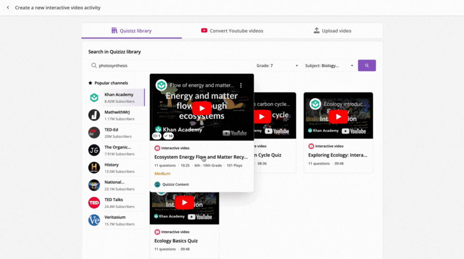Open the Ecology Basics Quiz title

pyautogui.click(x=176, y=241)
